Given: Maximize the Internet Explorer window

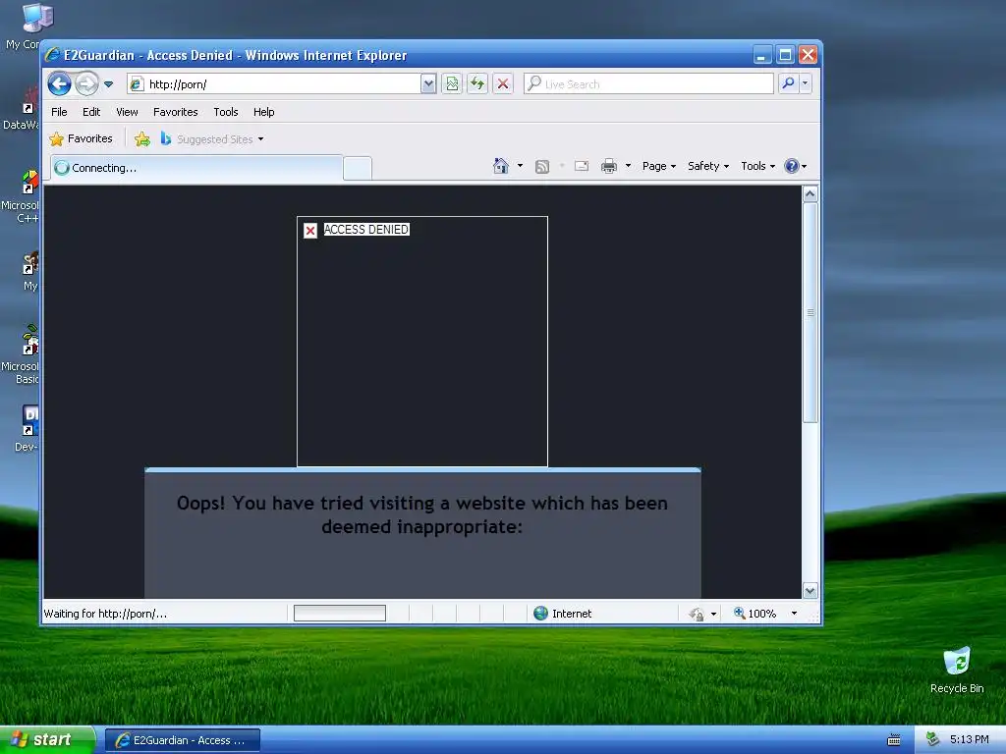Looking at the screenshot, I should tap(785, 55).
